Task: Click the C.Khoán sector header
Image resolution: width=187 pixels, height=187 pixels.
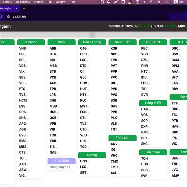Action: (x=31, y=42)
